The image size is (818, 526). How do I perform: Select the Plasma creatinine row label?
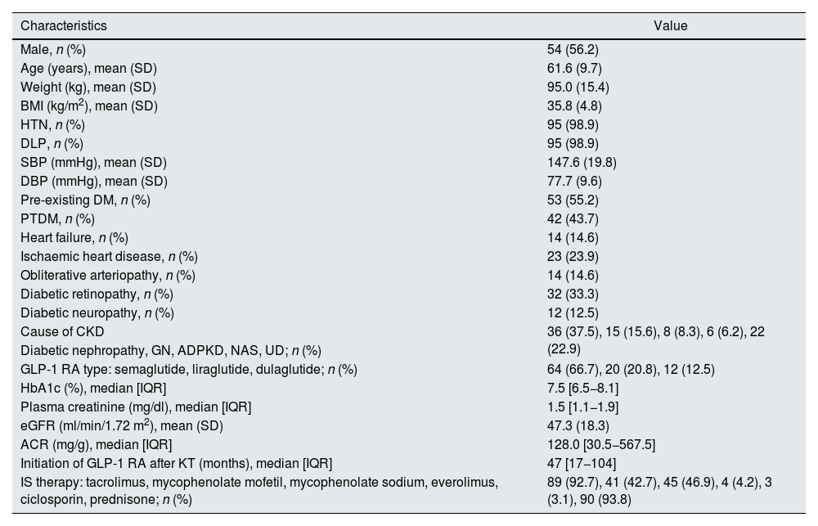(136, 407)
